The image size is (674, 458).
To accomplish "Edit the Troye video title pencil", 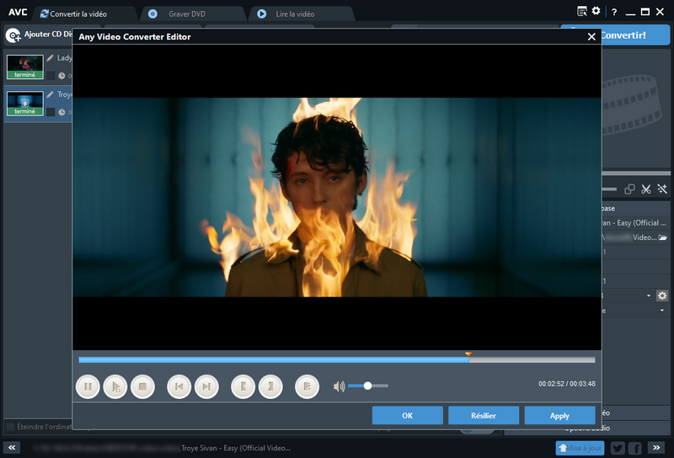I will [x=51, y=94].
